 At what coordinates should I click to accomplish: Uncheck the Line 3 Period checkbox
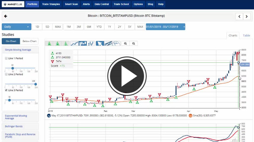6,90
